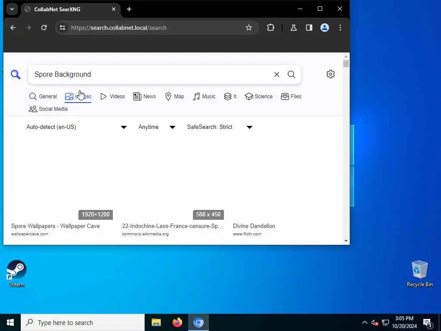441x331 pixels.
Task: Open the 22-Indochine-Laos-France-censure result
Action: click(x=172, y=226)
